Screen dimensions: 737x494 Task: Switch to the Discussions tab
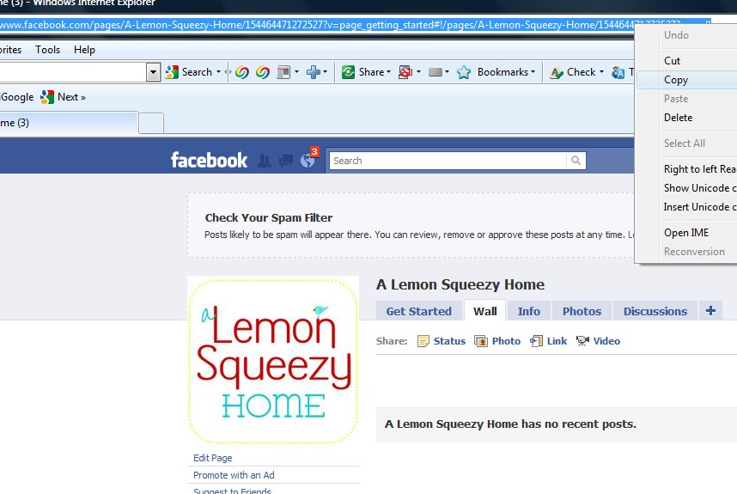pos(655,311)
